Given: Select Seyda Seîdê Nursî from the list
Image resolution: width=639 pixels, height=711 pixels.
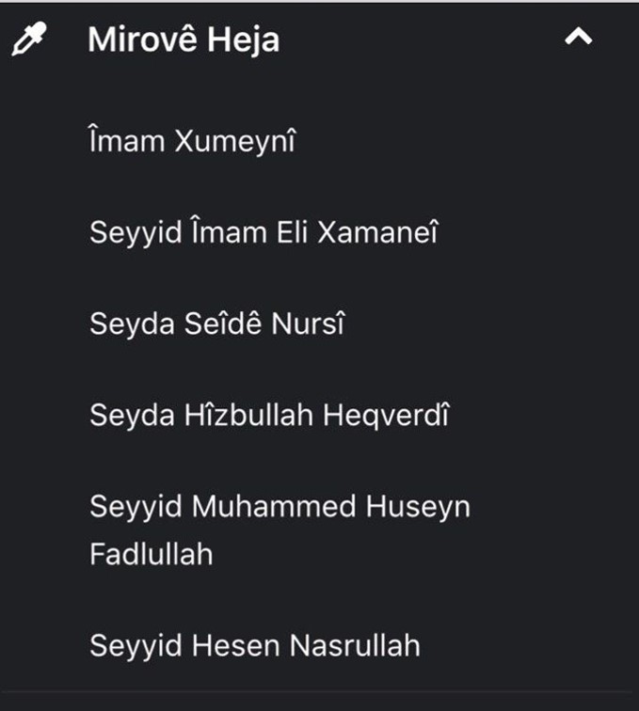Looking at the screenshot, I should click(217, 324).
